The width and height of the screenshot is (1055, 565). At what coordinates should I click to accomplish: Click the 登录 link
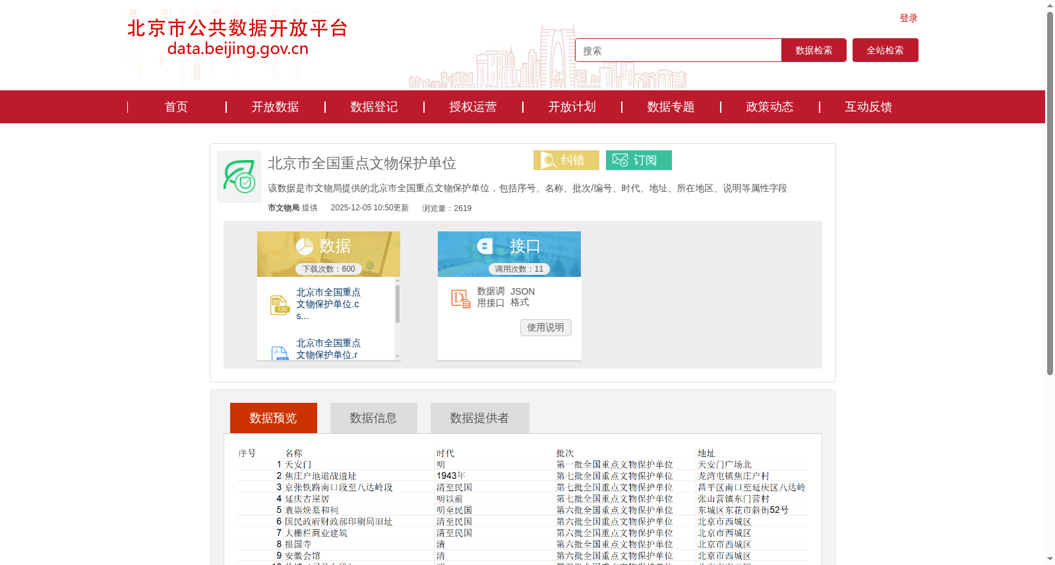909,18
